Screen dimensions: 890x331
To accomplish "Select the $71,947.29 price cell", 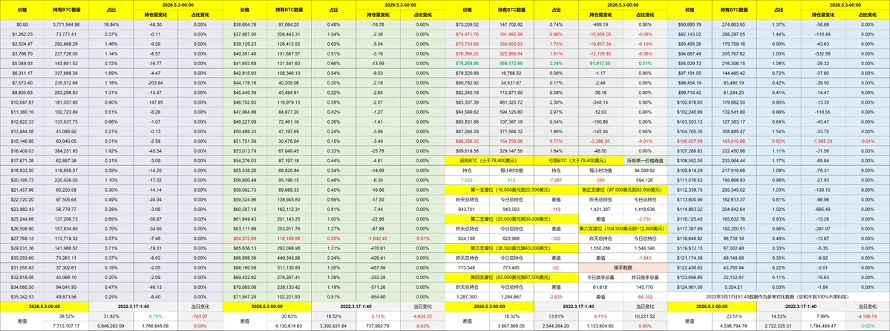I will tap(245, 295).
